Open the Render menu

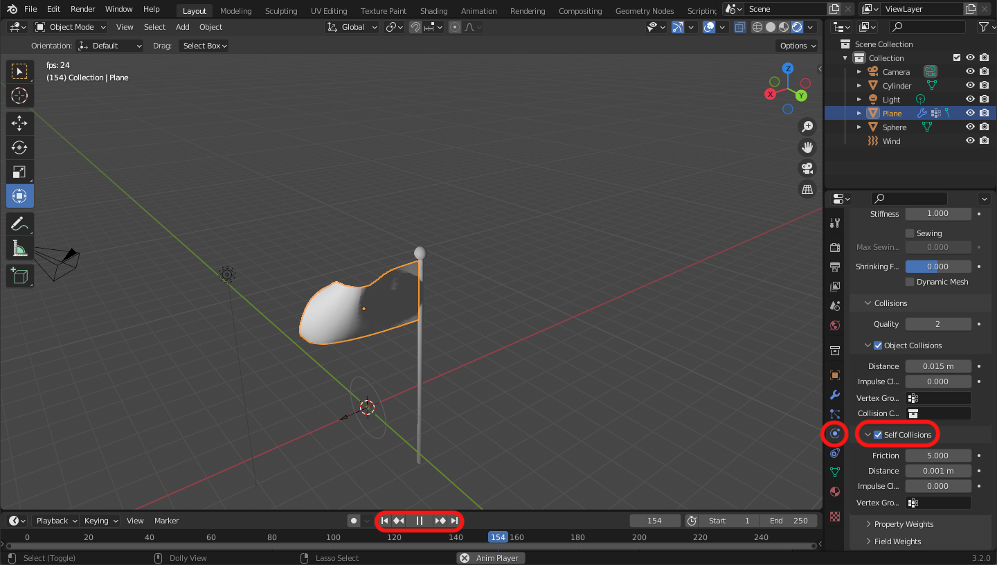pos(83,9)
